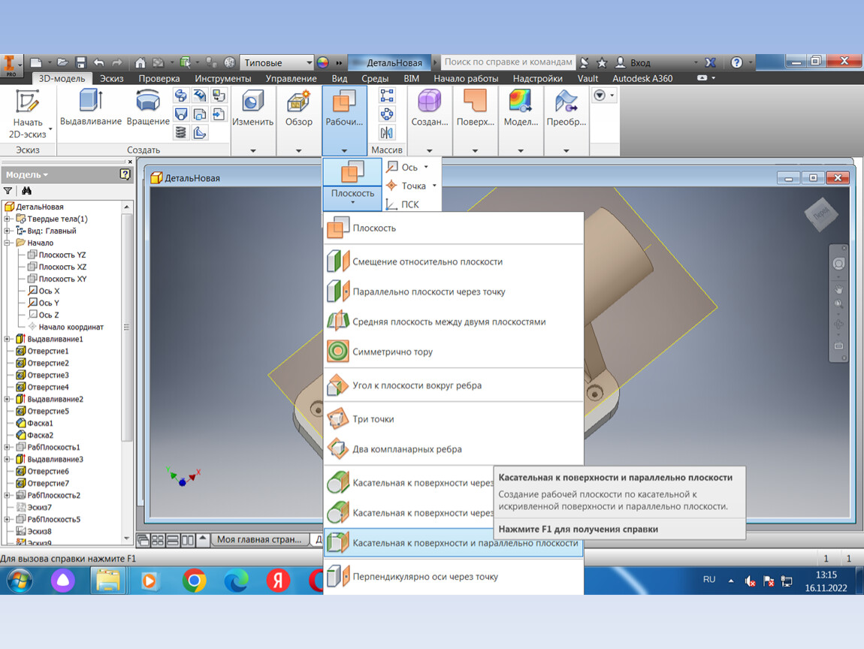Image resolution: width=864 pixels, height=649 pixels.
Task: Open the Точка dropdown arrow
Action: (x=435, y=186)
